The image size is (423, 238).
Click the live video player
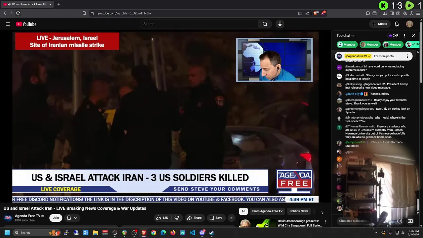point(165,117)
